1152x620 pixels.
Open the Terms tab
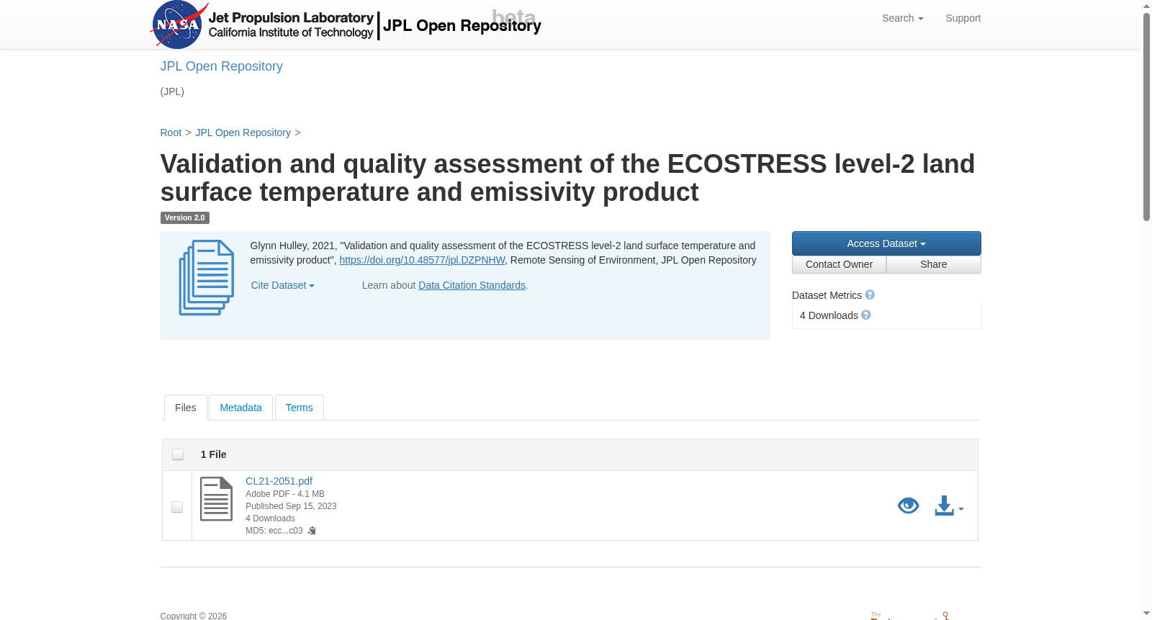tap(300, 408)
